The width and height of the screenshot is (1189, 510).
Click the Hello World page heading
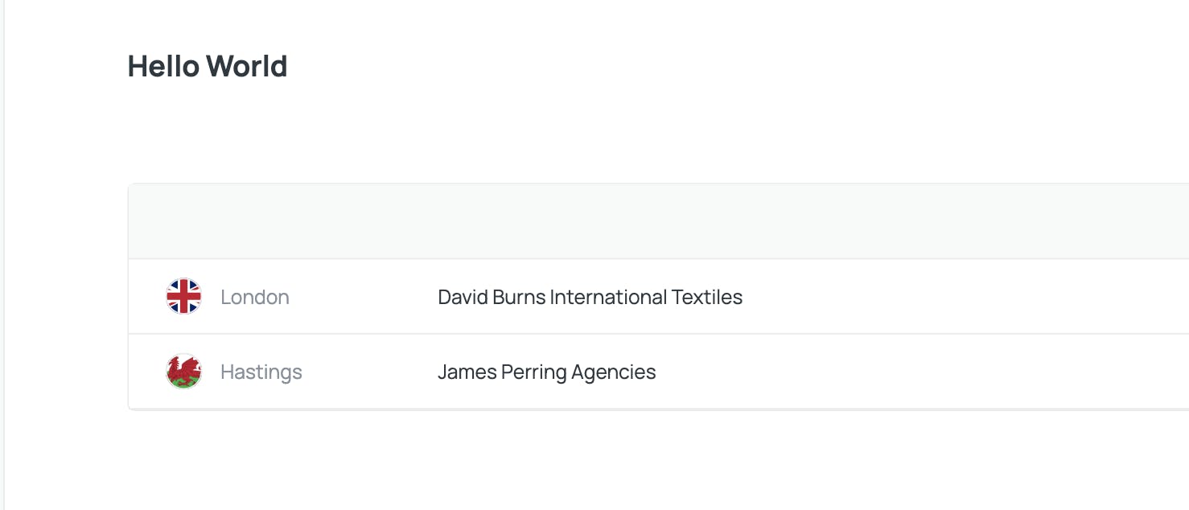click(x=207, y=66)
